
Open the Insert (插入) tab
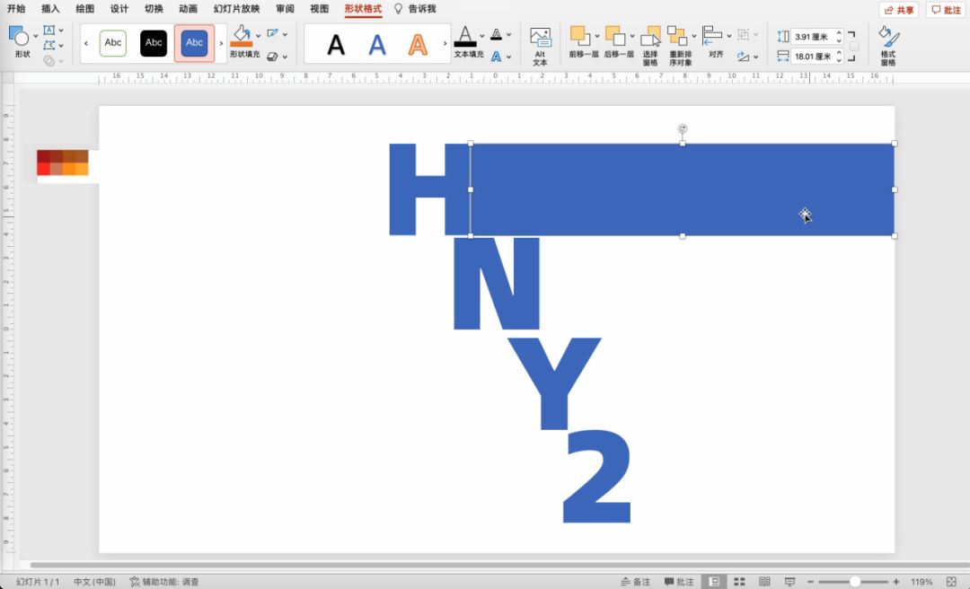coord(50,9)
